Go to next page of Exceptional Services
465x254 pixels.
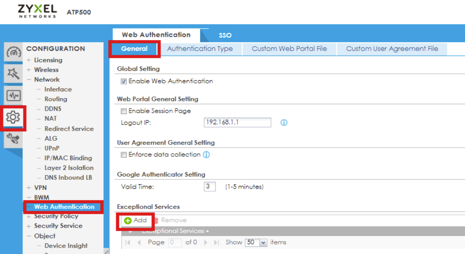pos(206,242)
